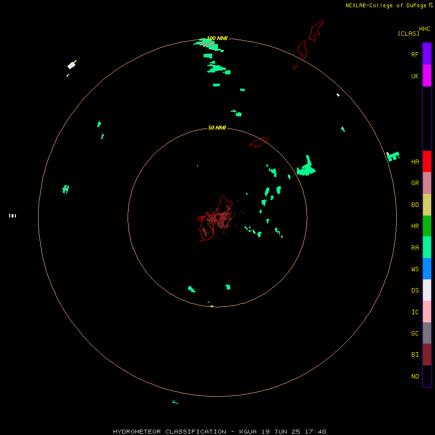Viewport: 435px width, 435px height.
Task: Click the ND black legend block
Action: tap(427, 376)
